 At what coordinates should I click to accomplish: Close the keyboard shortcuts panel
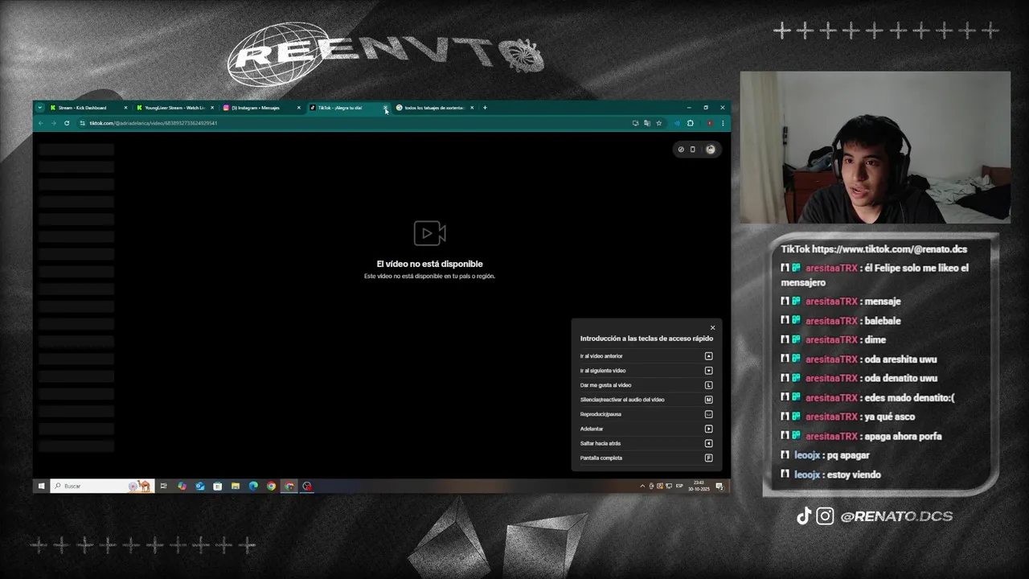tap(712, 327)
